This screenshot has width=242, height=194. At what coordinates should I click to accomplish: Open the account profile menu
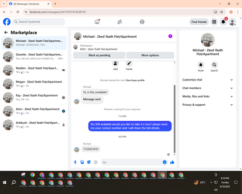[232, 22]
